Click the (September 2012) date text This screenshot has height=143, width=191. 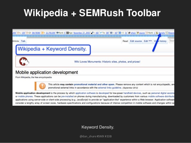coord(130,88)
